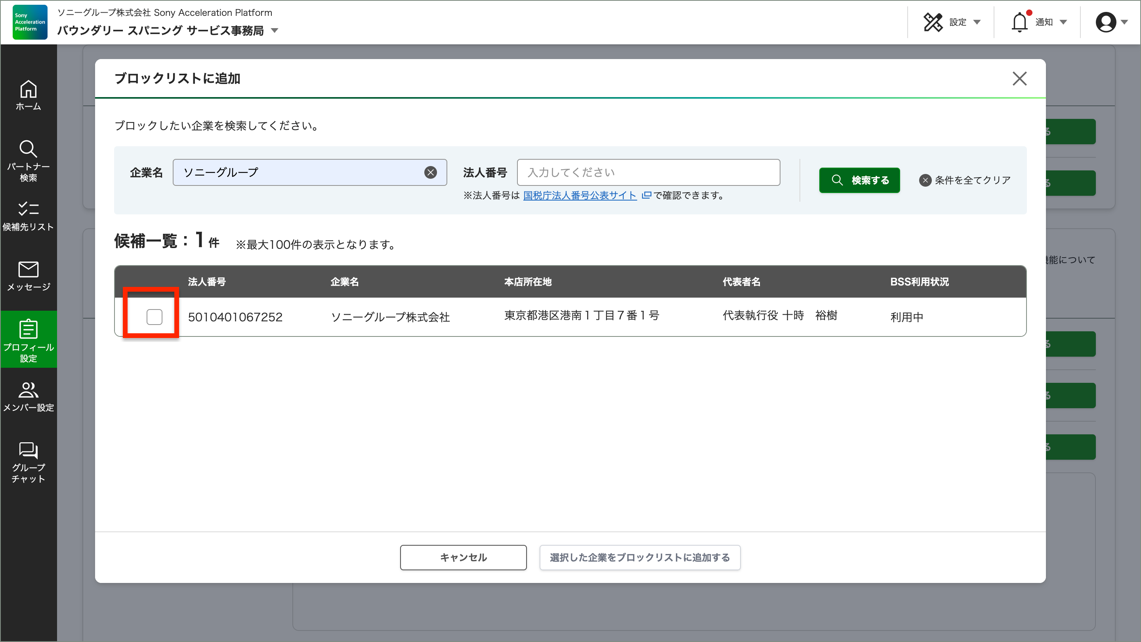Open the 国税庁法人番号公表サイト link
Image resolution: width=1141 pixels, height=642 pixels.
(580, 195)
